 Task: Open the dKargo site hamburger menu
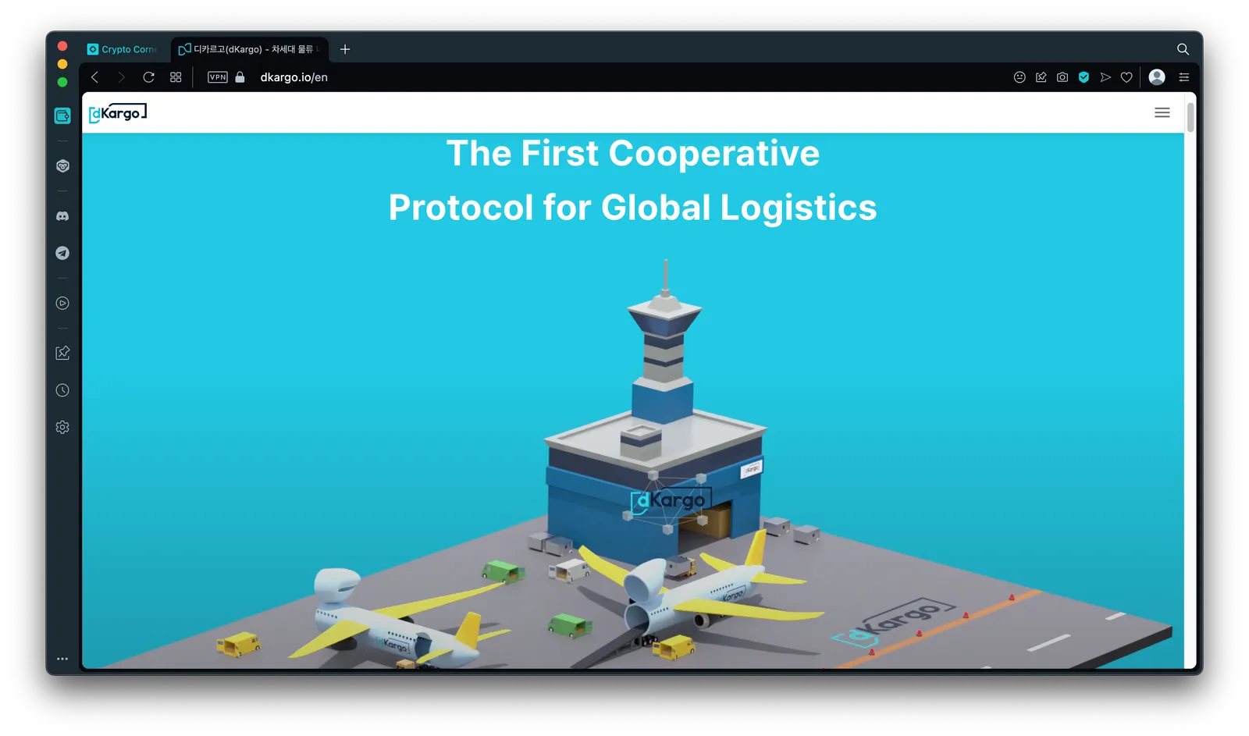pyautogui.click(x=1162, y=112)
